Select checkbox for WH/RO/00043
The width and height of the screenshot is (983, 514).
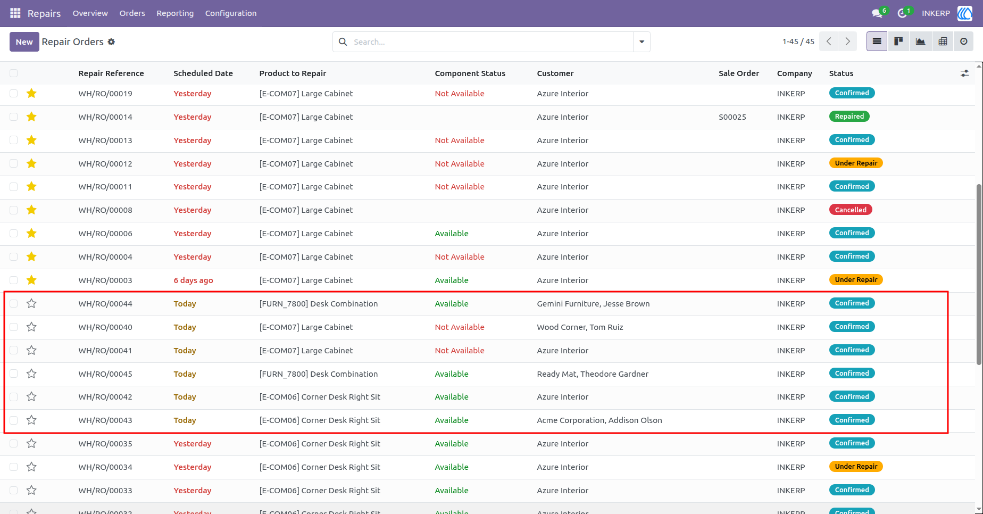(x=14, y=420)
